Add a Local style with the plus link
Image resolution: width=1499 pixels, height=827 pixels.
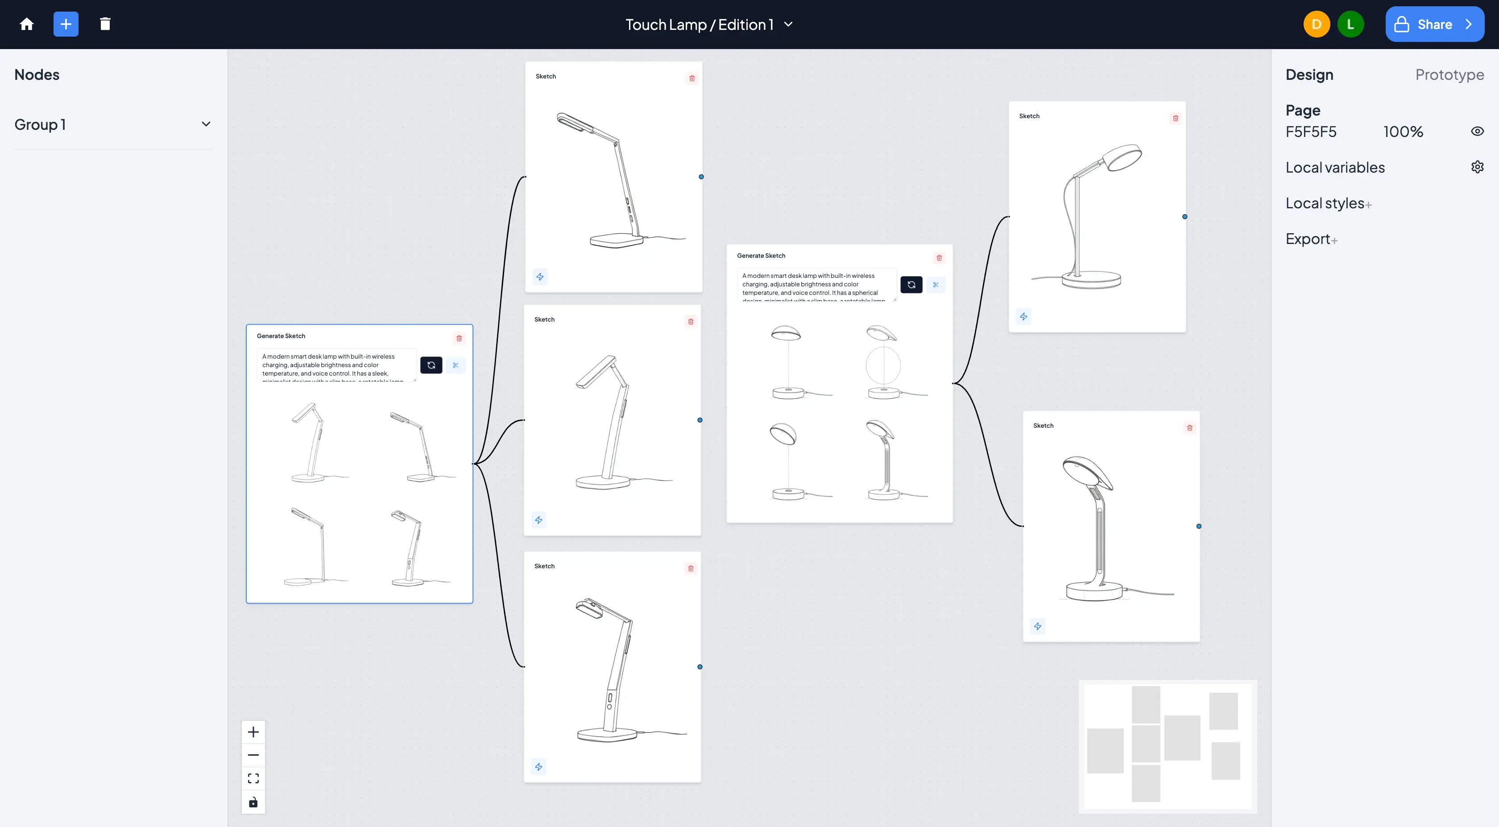tap(1369, 204)
